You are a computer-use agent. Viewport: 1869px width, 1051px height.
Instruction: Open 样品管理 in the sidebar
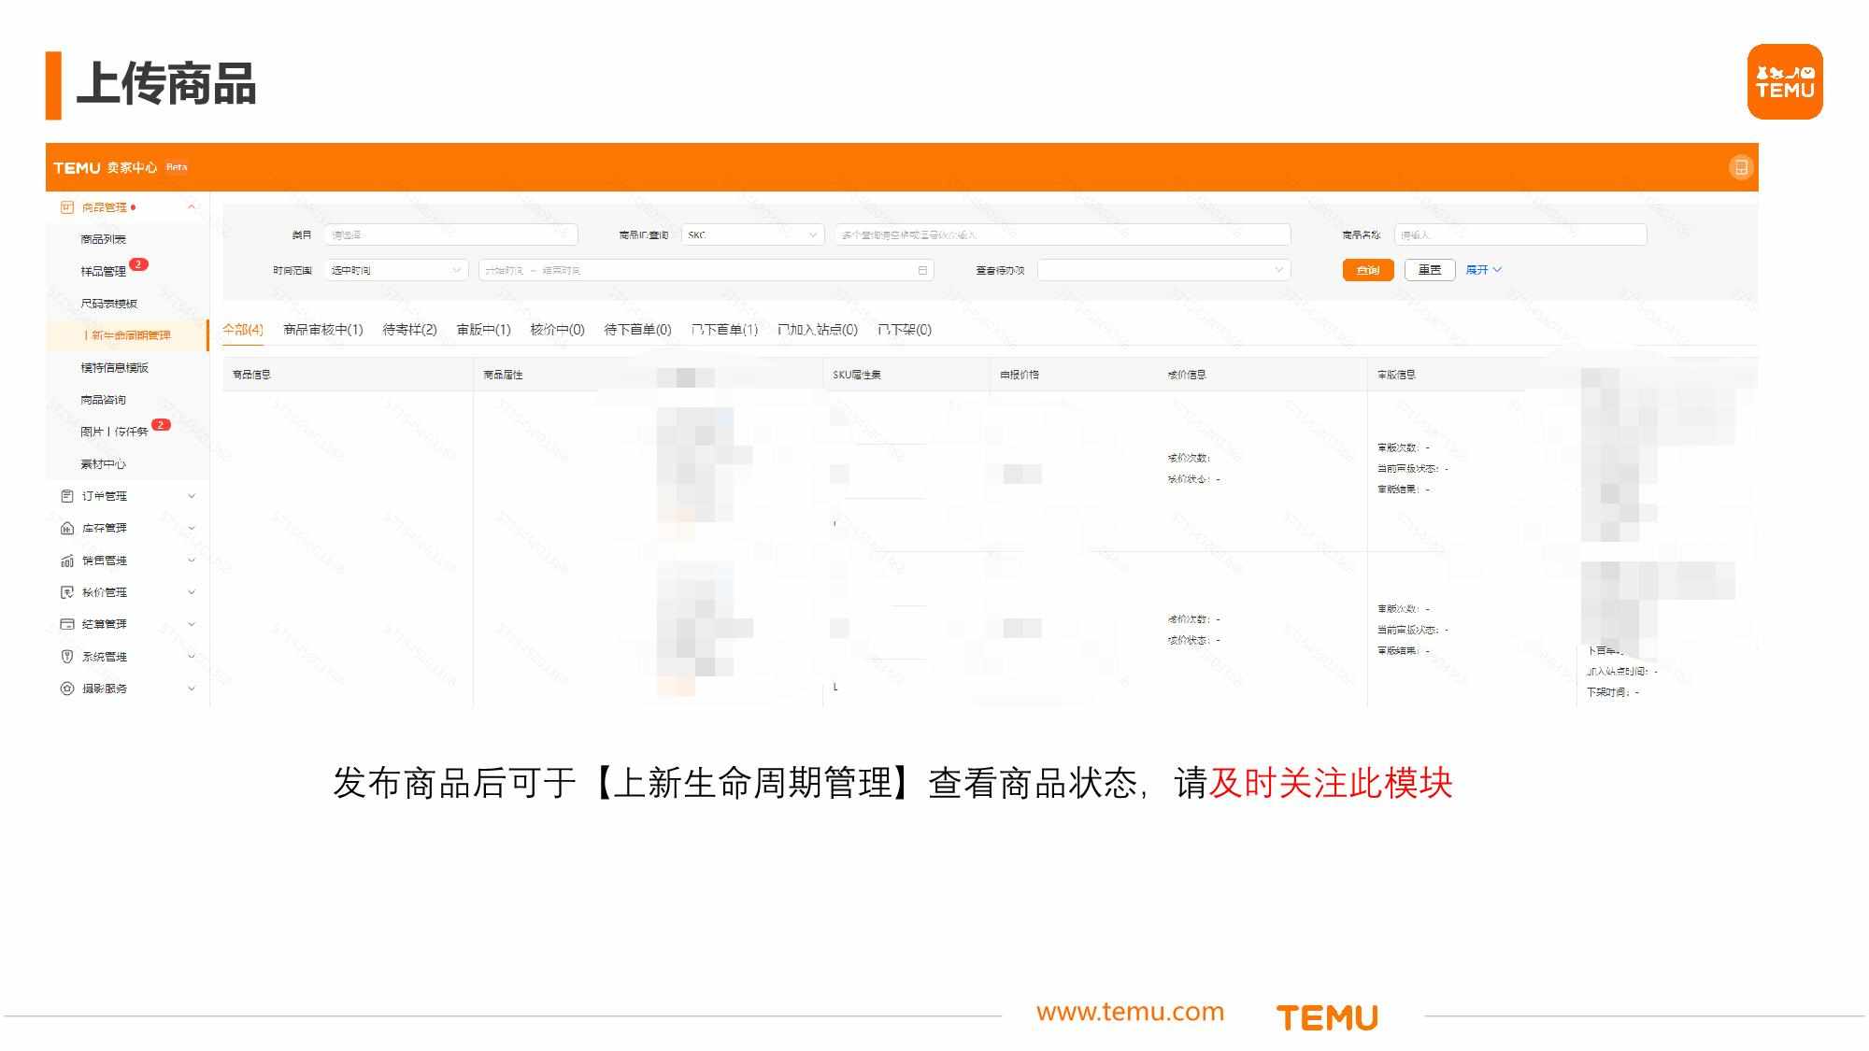(103, 271)
